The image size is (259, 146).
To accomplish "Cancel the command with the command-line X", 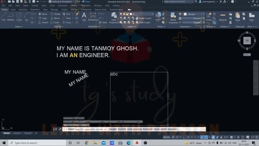I will [x=56, y=129].
